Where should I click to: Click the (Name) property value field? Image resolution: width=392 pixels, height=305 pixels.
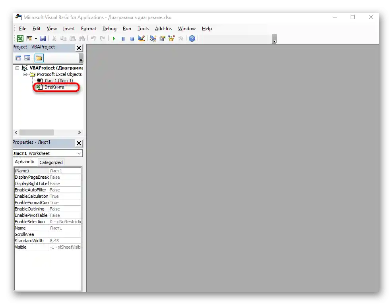65,171
